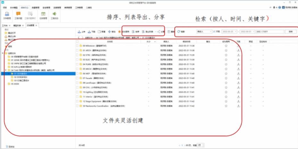Select the 05 XXXX folder in the tree
Viewport: 298px width, 149px height.
15,84
